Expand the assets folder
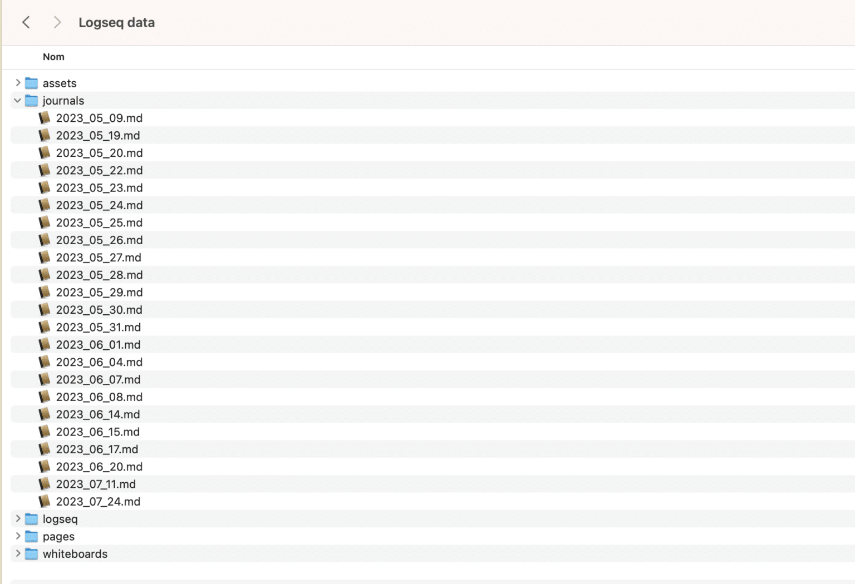The height and width of the screenshot is (584, 855). [18, 83]
